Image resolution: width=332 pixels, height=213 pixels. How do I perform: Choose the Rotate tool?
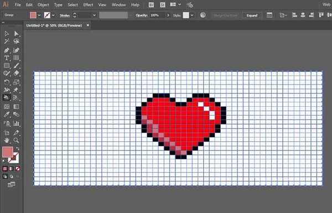tap(7, 82)
